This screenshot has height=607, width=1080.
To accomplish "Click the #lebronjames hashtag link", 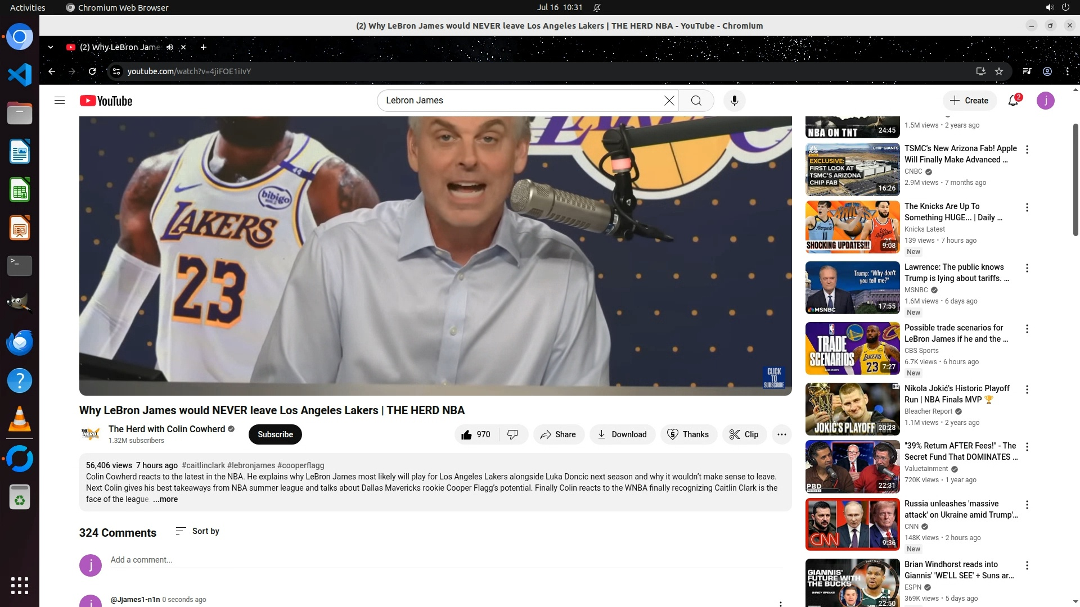I will (251, 465).
